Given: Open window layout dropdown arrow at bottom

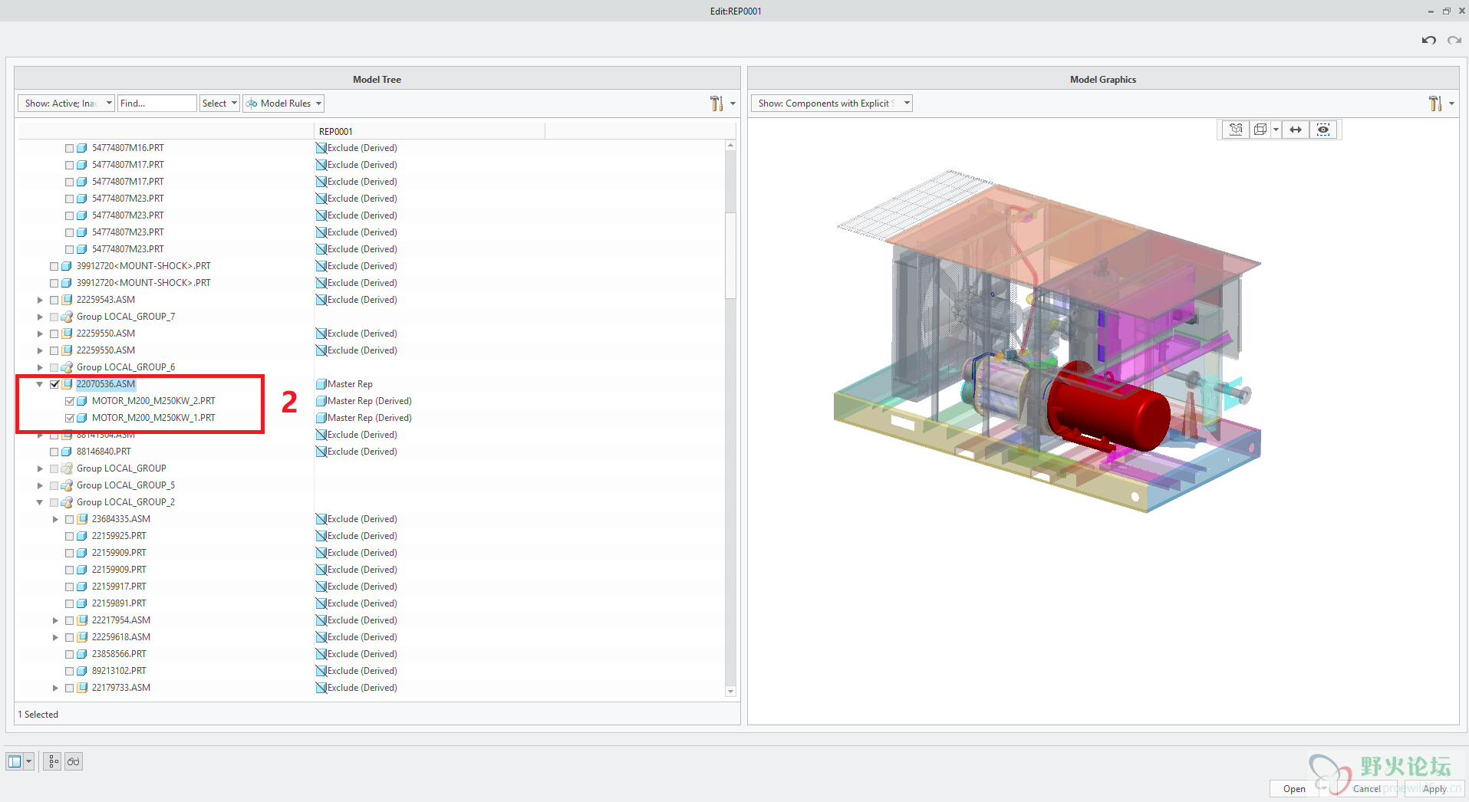Looking at the screenshot, I should point(29,761).
